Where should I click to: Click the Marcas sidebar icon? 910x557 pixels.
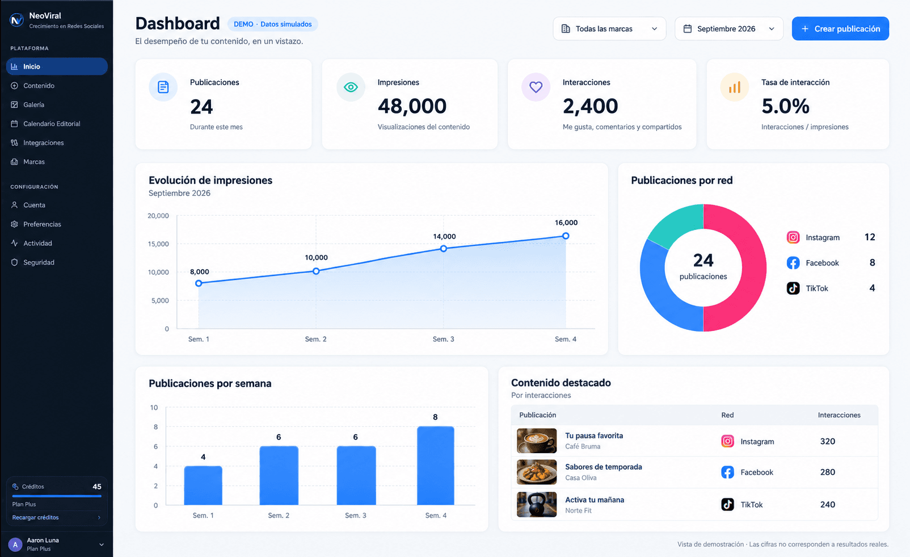pyautogui.click(x=14, y=162)
